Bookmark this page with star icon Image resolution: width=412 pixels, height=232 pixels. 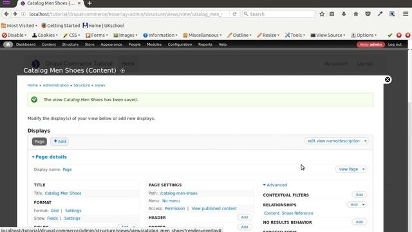(322, 14)
